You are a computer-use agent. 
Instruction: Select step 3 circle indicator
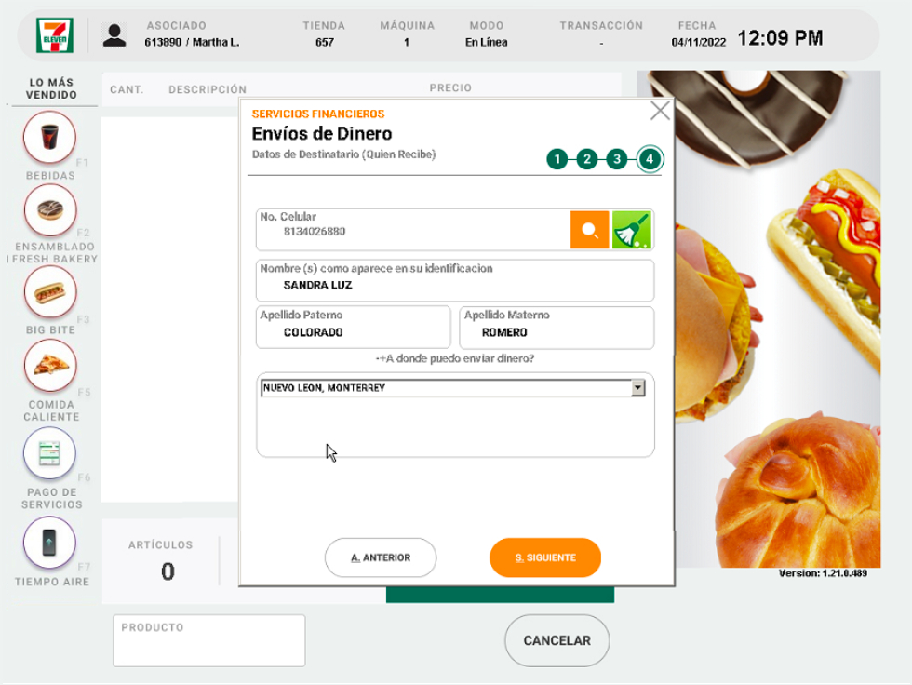616,159
